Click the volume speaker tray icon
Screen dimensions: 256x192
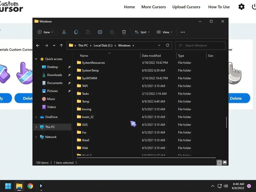tap(226, 186)
